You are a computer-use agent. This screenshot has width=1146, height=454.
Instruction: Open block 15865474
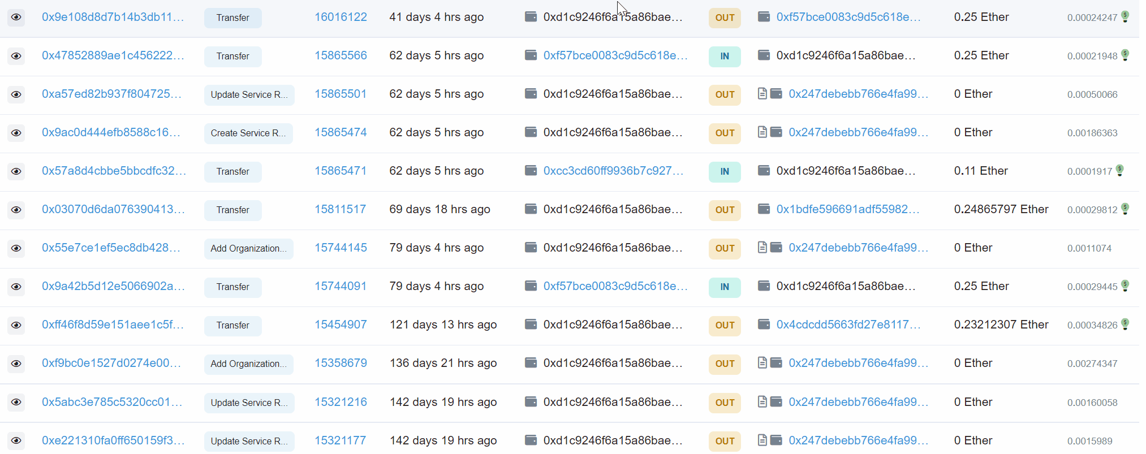click(341, 132)
